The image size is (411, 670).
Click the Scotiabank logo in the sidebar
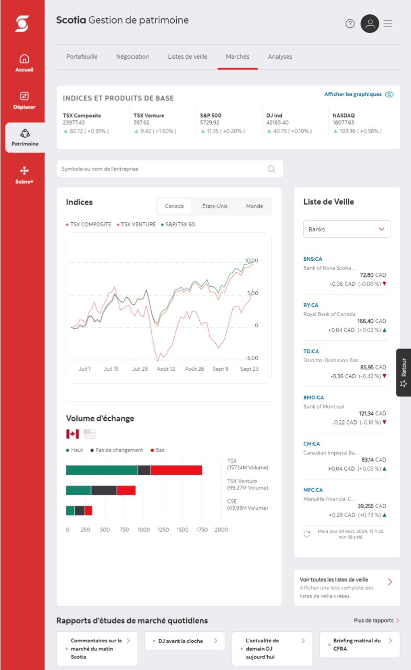22,24
